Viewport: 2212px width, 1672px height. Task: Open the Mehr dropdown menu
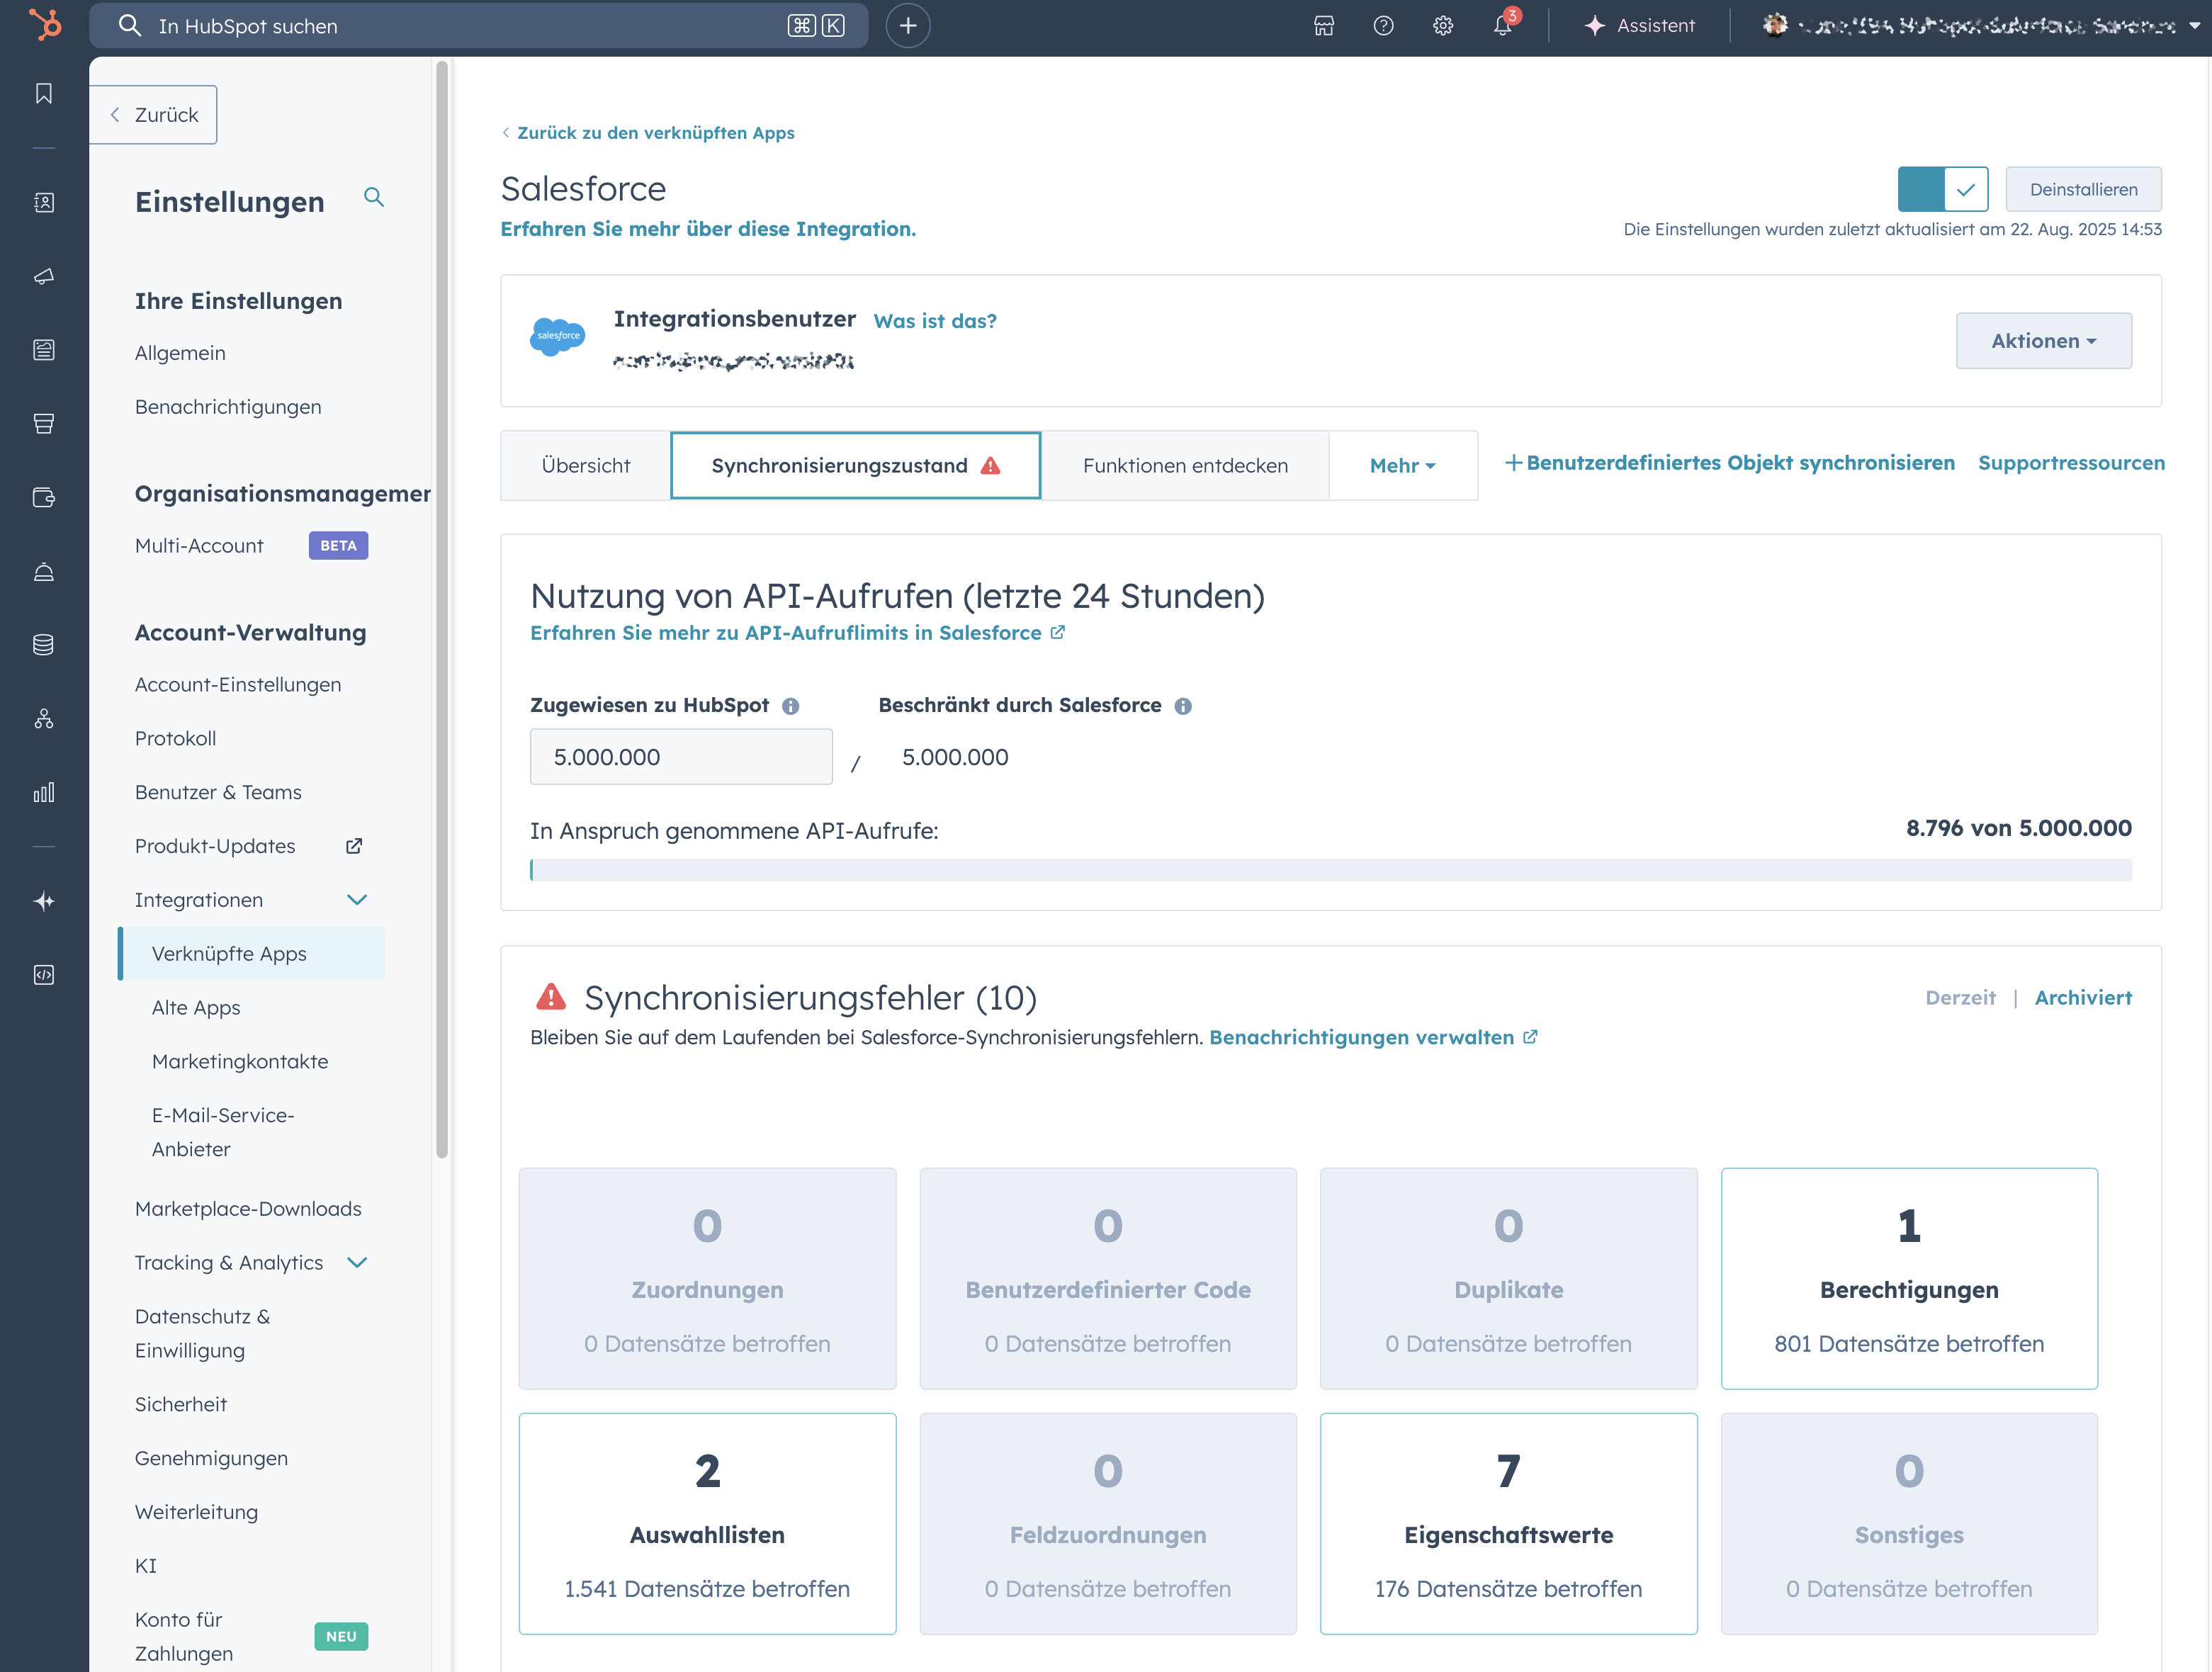pyautogui.click(x=1402, y=465)
